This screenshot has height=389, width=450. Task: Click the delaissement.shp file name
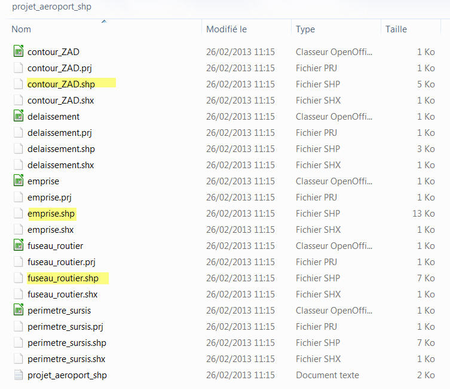(61, 148)
